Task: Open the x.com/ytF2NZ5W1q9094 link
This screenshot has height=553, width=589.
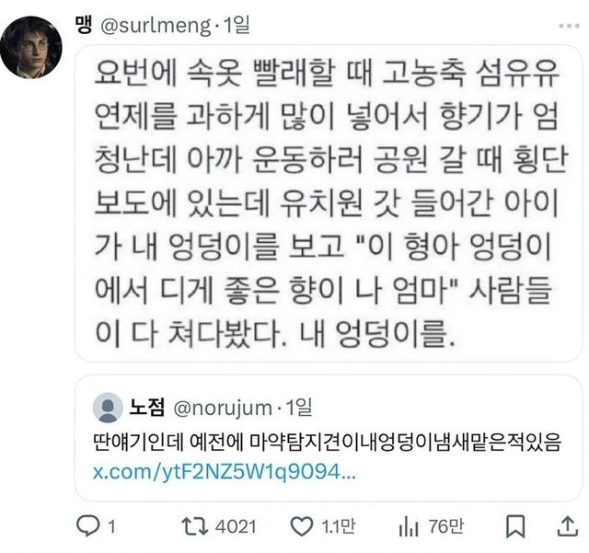Action: pyautogui.click(x=222, y=471)
